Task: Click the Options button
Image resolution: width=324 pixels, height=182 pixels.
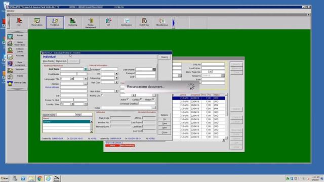Action: [x=165, y=115]
